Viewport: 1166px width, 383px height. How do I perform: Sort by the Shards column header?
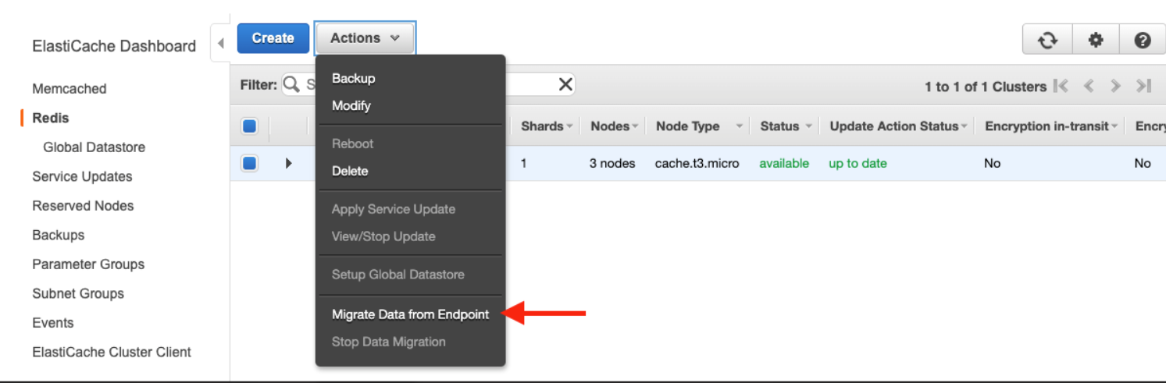click(547, 126)
